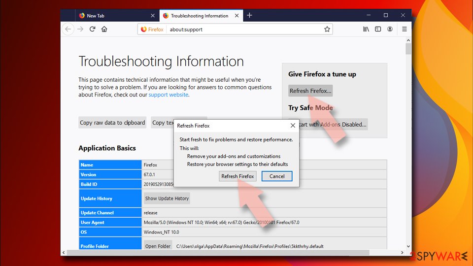Select the OS value Windows_NT 10.0
This screenshot has width=473, height=266.
(x=162, y=232)
